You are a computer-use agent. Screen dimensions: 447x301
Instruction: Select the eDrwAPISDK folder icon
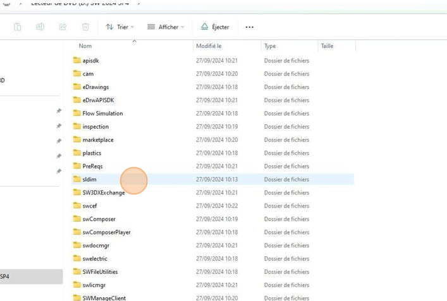(77, 100)
